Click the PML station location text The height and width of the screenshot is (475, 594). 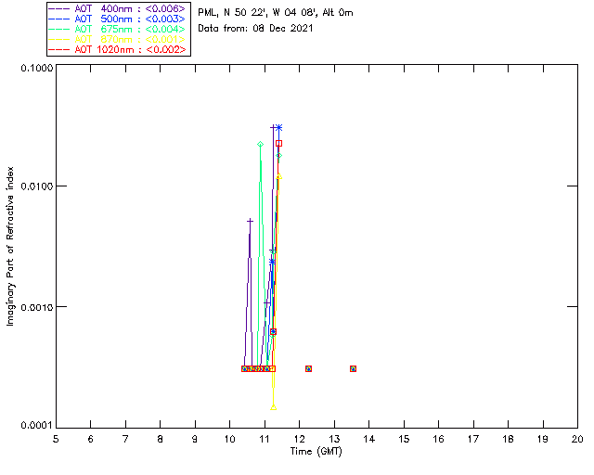pos(276,13)
